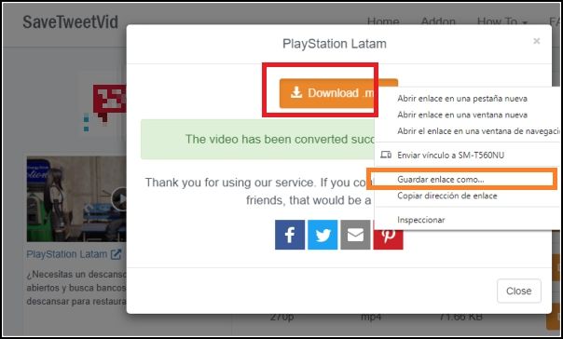Dismiss the dialog with the X icon
563x339 pixels.
click(x=536, y=41)
